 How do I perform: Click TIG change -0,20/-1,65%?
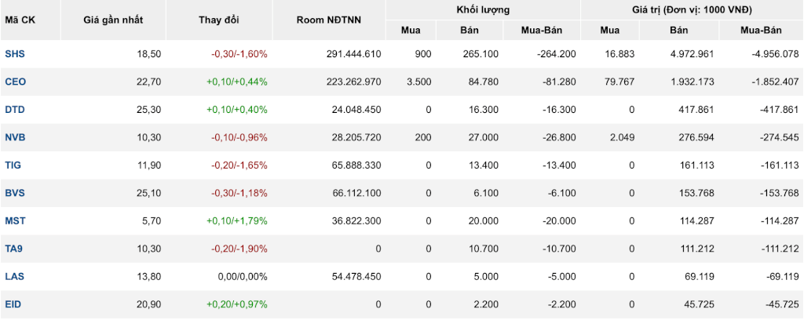click(239, 165)
